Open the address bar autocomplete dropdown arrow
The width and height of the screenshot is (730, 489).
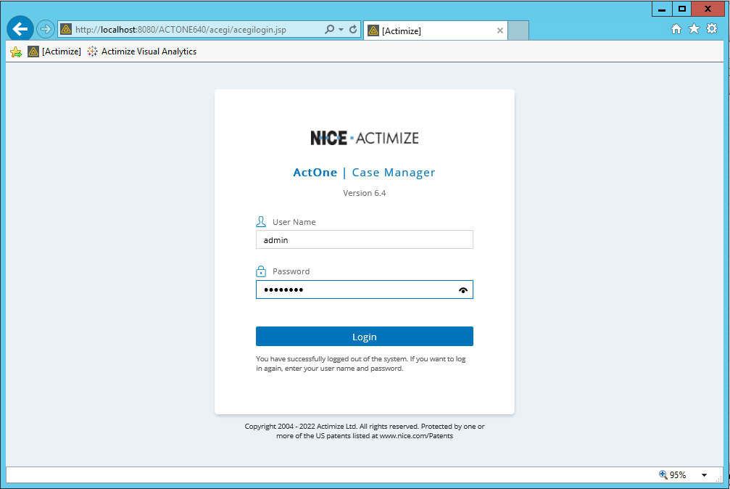[x=341, y=29]
